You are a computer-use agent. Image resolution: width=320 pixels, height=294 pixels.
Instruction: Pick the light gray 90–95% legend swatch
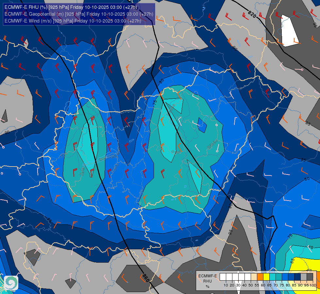[304, 277]
